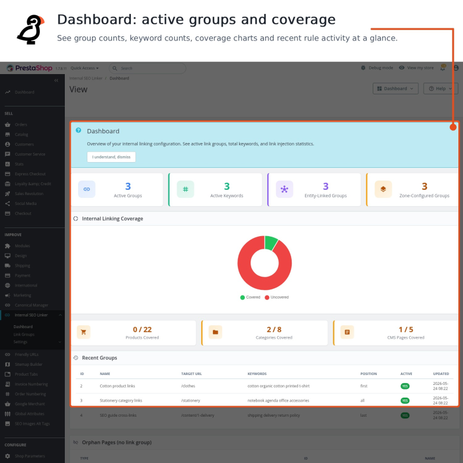
Task: Click the Shipping truck icon
Action: 8,266
